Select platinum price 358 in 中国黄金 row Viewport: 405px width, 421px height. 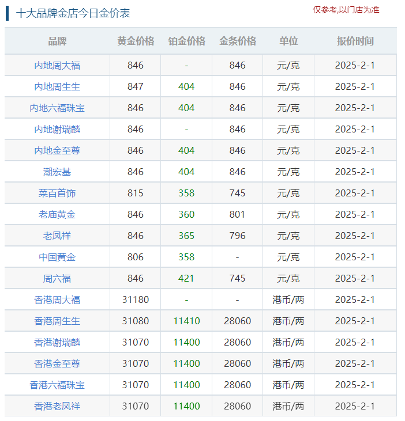point(186,257)
